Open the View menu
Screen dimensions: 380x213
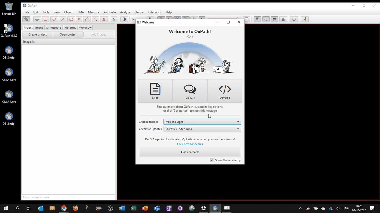tap(57, 12)
